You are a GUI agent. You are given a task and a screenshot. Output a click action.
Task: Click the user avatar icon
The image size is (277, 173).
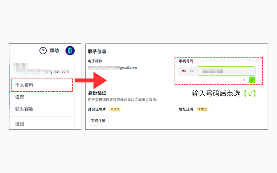[70, 51]
